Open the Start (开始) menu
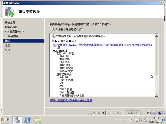Image resolution: width=166 pixels, height=124 pixels. [x=5, y=120]
